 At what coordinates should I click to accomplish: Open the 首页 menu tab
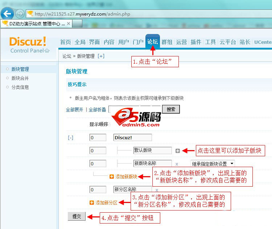tap(65, 42)
